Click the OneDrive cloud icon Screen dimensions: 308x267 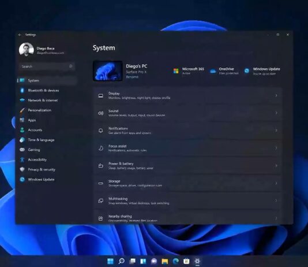pyautogui.click(x=213, y=71)
